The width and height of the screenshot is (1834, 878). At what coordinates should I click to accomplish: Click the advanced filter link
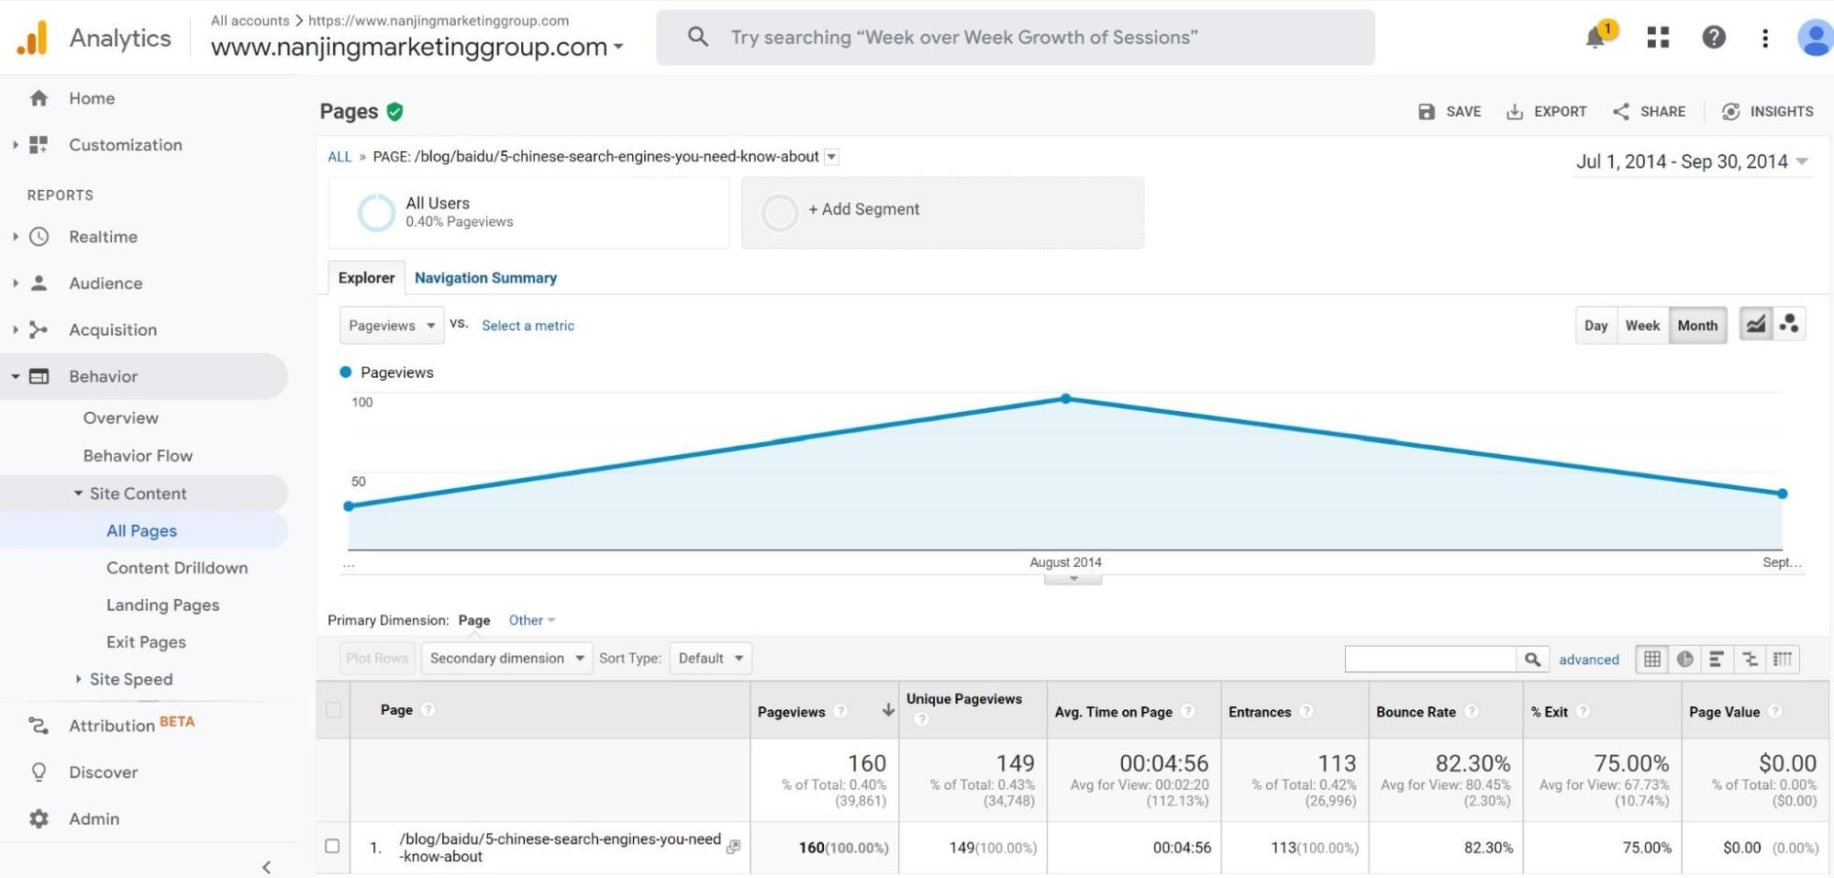coord(1589,660)
